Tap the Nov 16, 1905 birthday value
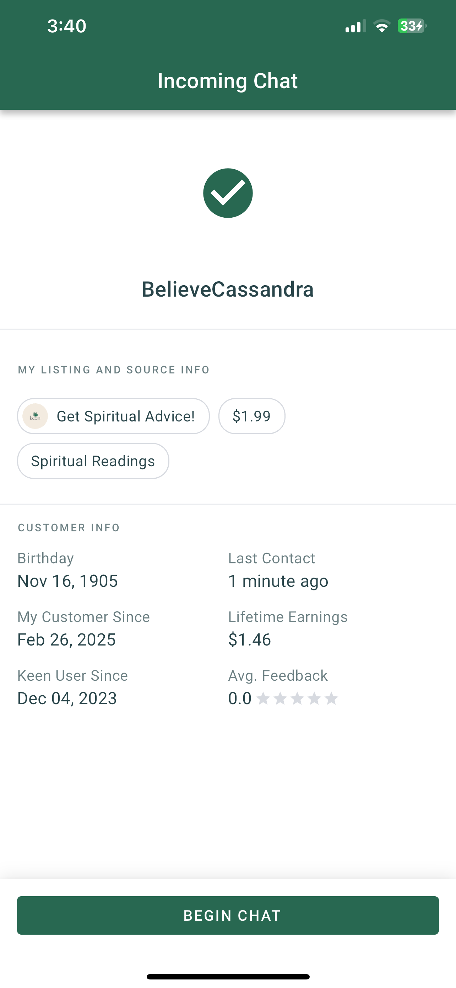Screen dimensions: 456x988 pyautogui.click(x=68, y=581)
